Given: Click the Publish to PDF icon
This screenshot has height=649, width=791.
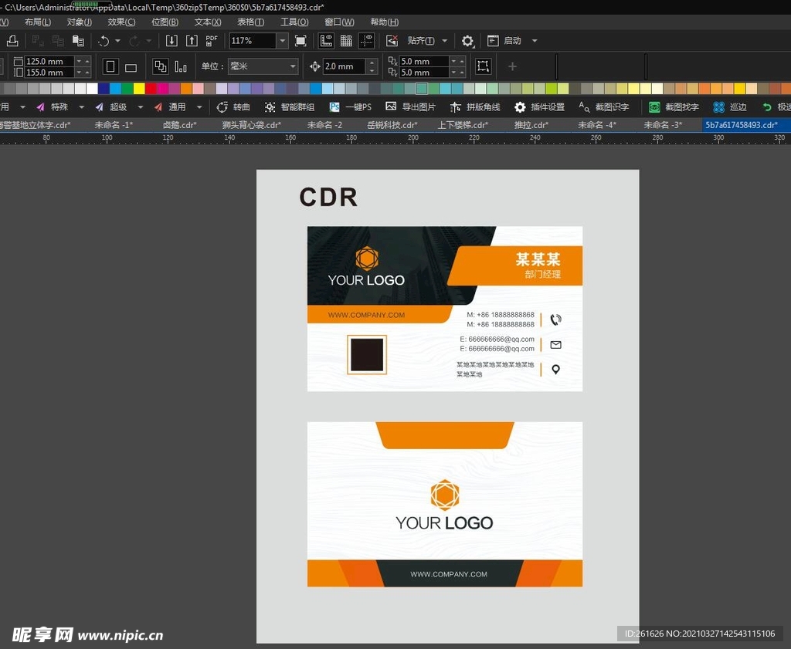Looking at the screenshot, I should click(x=212, y=41).
